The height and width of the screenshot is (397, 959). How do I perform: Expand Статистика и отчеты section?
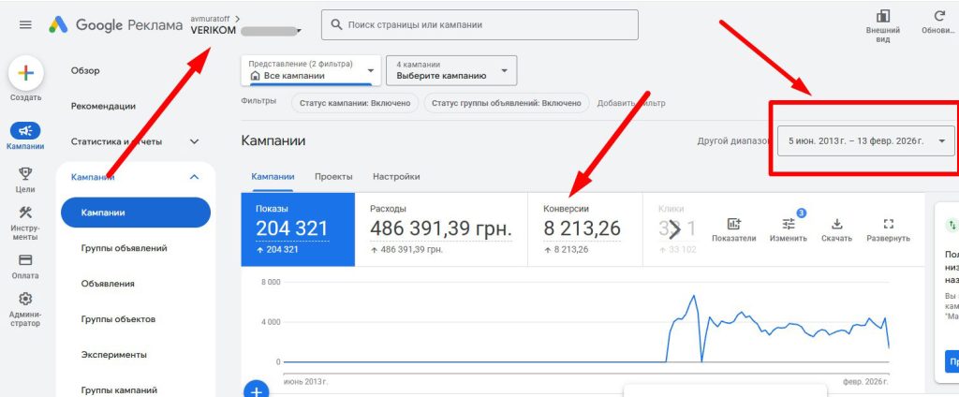coord(194,141)
